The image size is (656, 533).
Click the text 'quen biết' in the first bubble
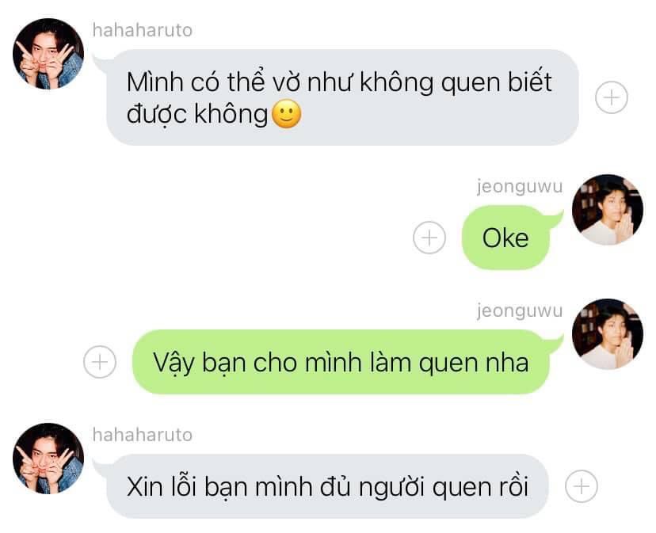pos(497,82)
